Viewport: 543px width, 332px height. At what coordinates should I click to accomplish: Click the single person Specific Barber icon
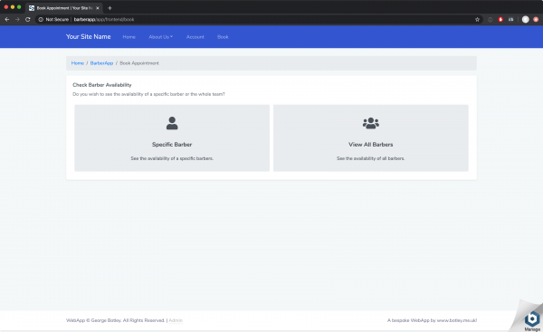coord(172,123)
